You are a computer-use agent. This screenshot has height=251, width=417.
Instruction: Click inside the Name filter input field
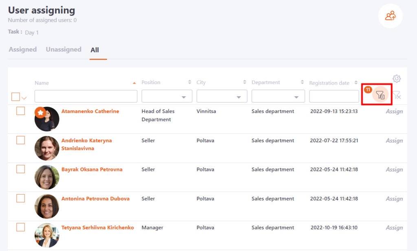tap(86, 96)
